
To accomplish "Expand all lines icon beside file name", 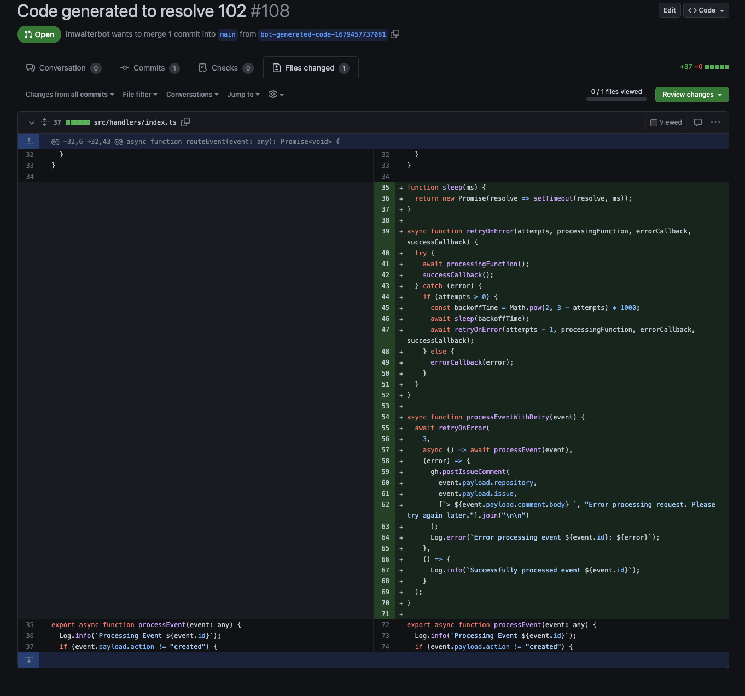I will point(45,122).
